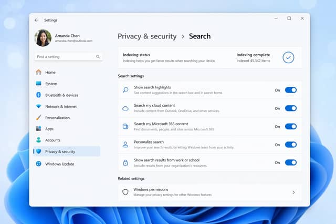Click Amanda Chen account name
Image resolution: width=336 pixels, height=224 pixels.
[67, 36]
